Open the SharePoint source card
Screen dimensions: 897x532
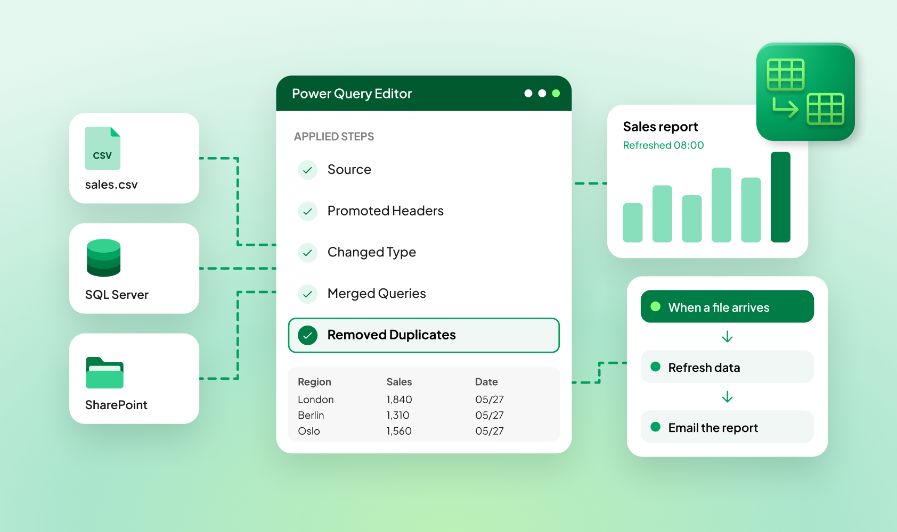click(134, 379)
